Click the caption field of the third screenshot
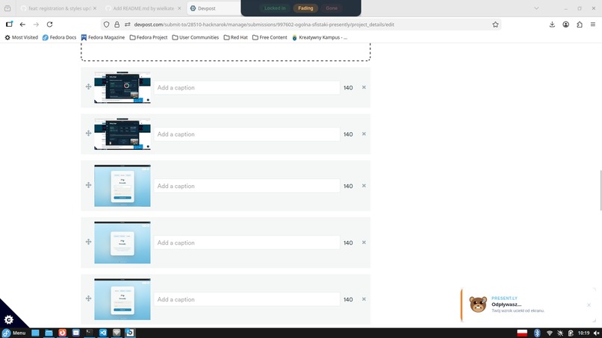Image resolution: width=602 pixels, height=338 pixels. 247,186
